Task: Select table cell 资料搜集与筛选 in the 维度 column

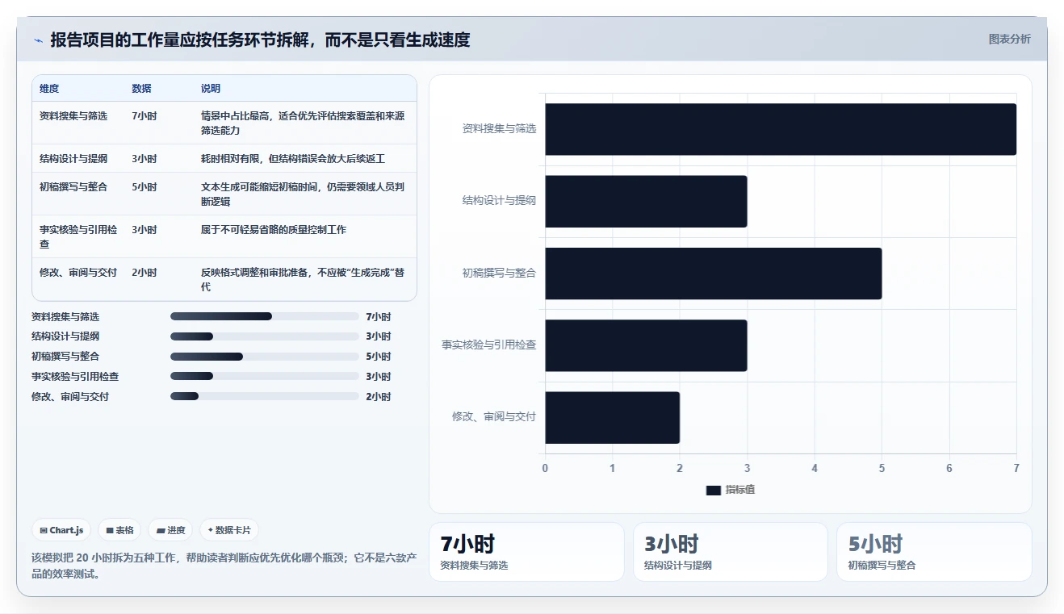Action: pyautogui.click(x=73, y=115)
